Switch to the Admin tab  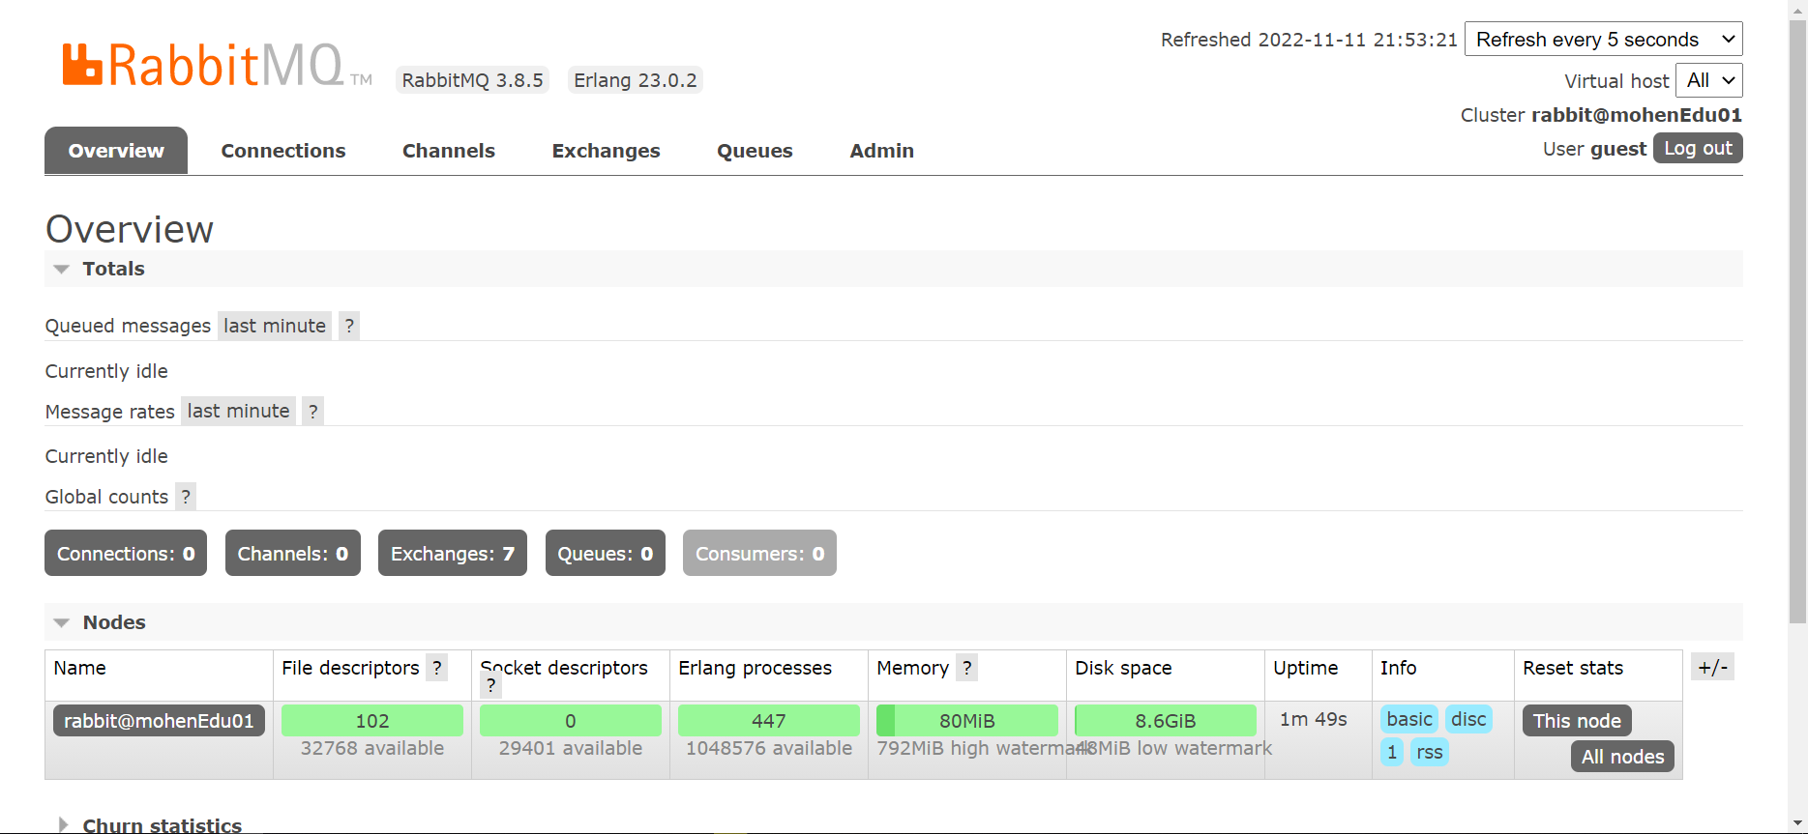(x=882, y=151)
